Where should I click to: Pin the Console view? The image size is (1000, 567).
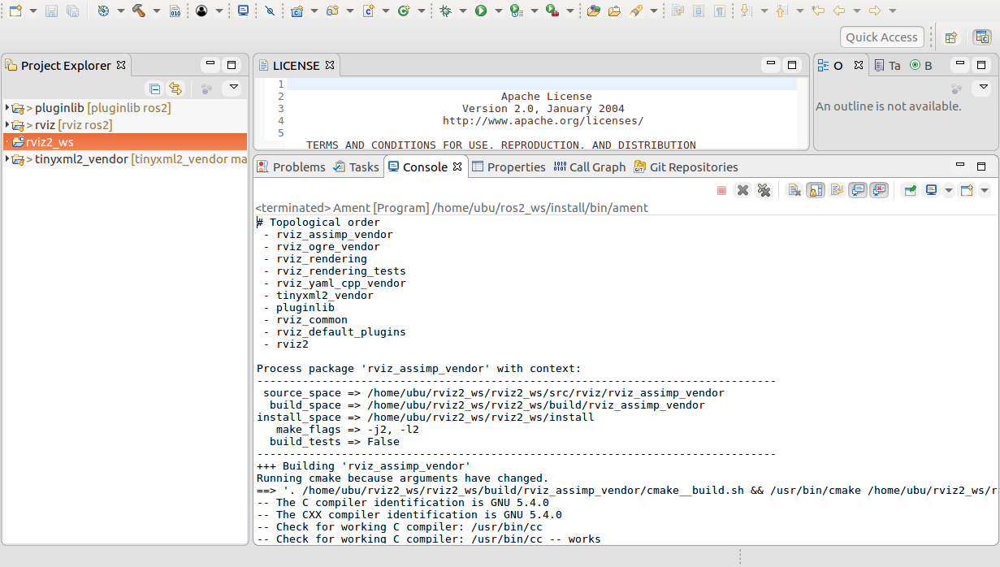[910, 190]
